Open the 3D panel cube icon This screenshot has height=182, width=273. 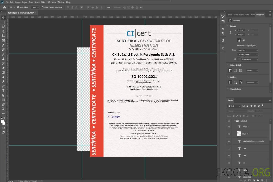click(x=223, y=48)
